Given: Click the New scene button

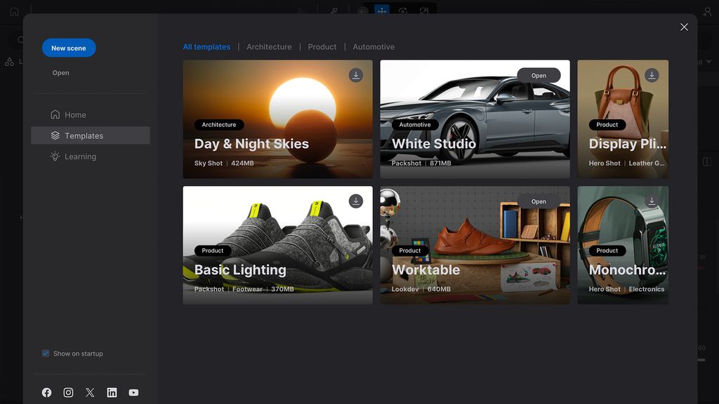Looking at the screenshot, I should tap(68, 48).
